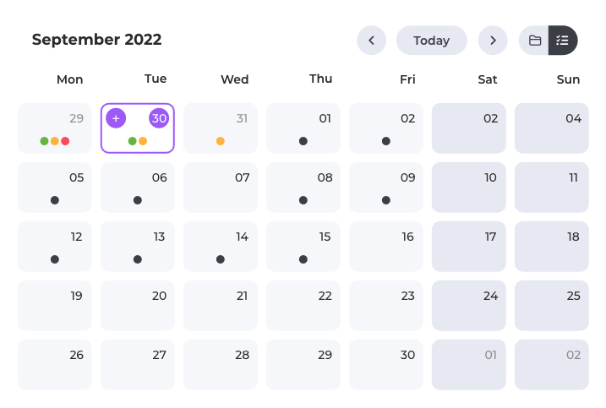Viewport: 606px width, 408px height.
Task: Switch to task list view icon
Action: point(563,41)
